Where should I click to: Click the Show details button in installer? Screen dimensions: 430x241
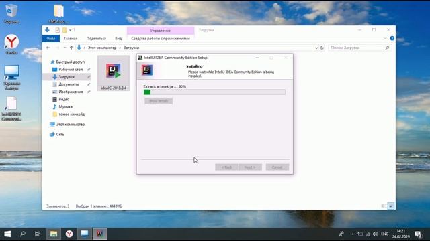click(x=159, y=101)
